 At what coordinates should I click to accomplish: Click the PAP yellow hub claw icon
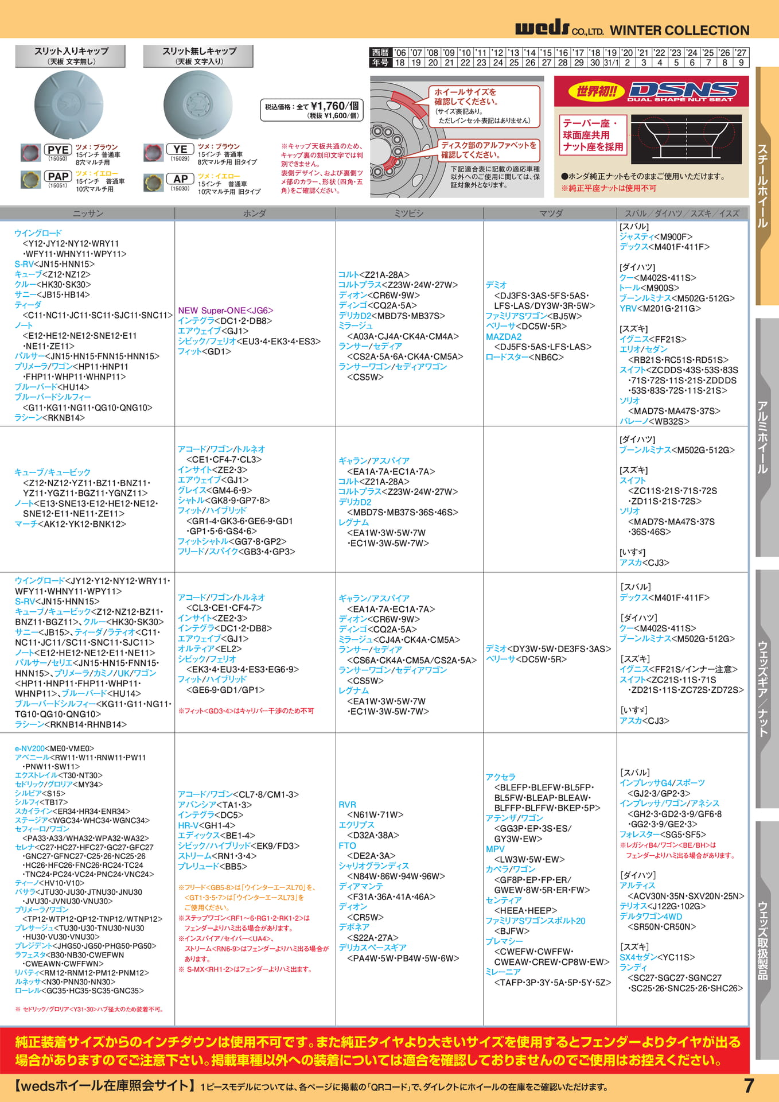tap(29, 179)
